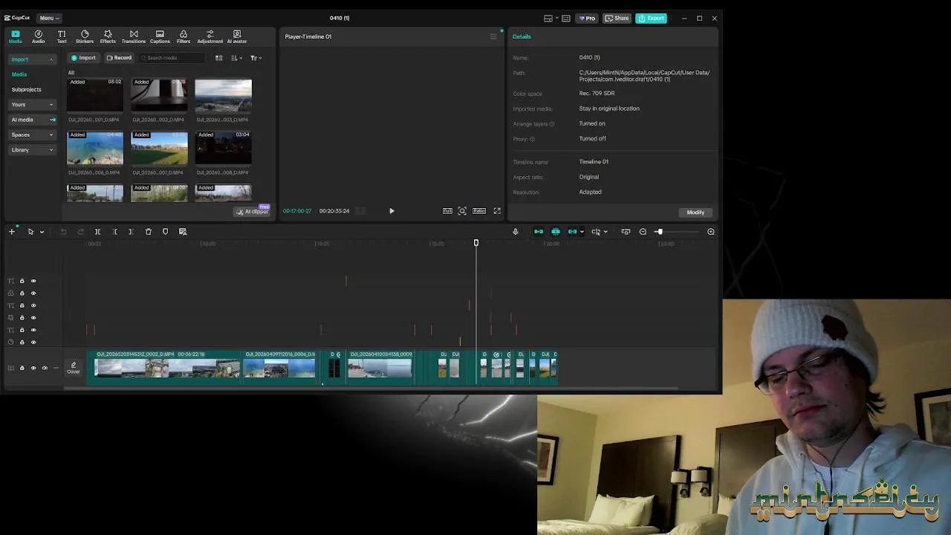This screenshot has width=951, height=535.
Task: Open the Filters panel
Action: [x=184, y=36]
